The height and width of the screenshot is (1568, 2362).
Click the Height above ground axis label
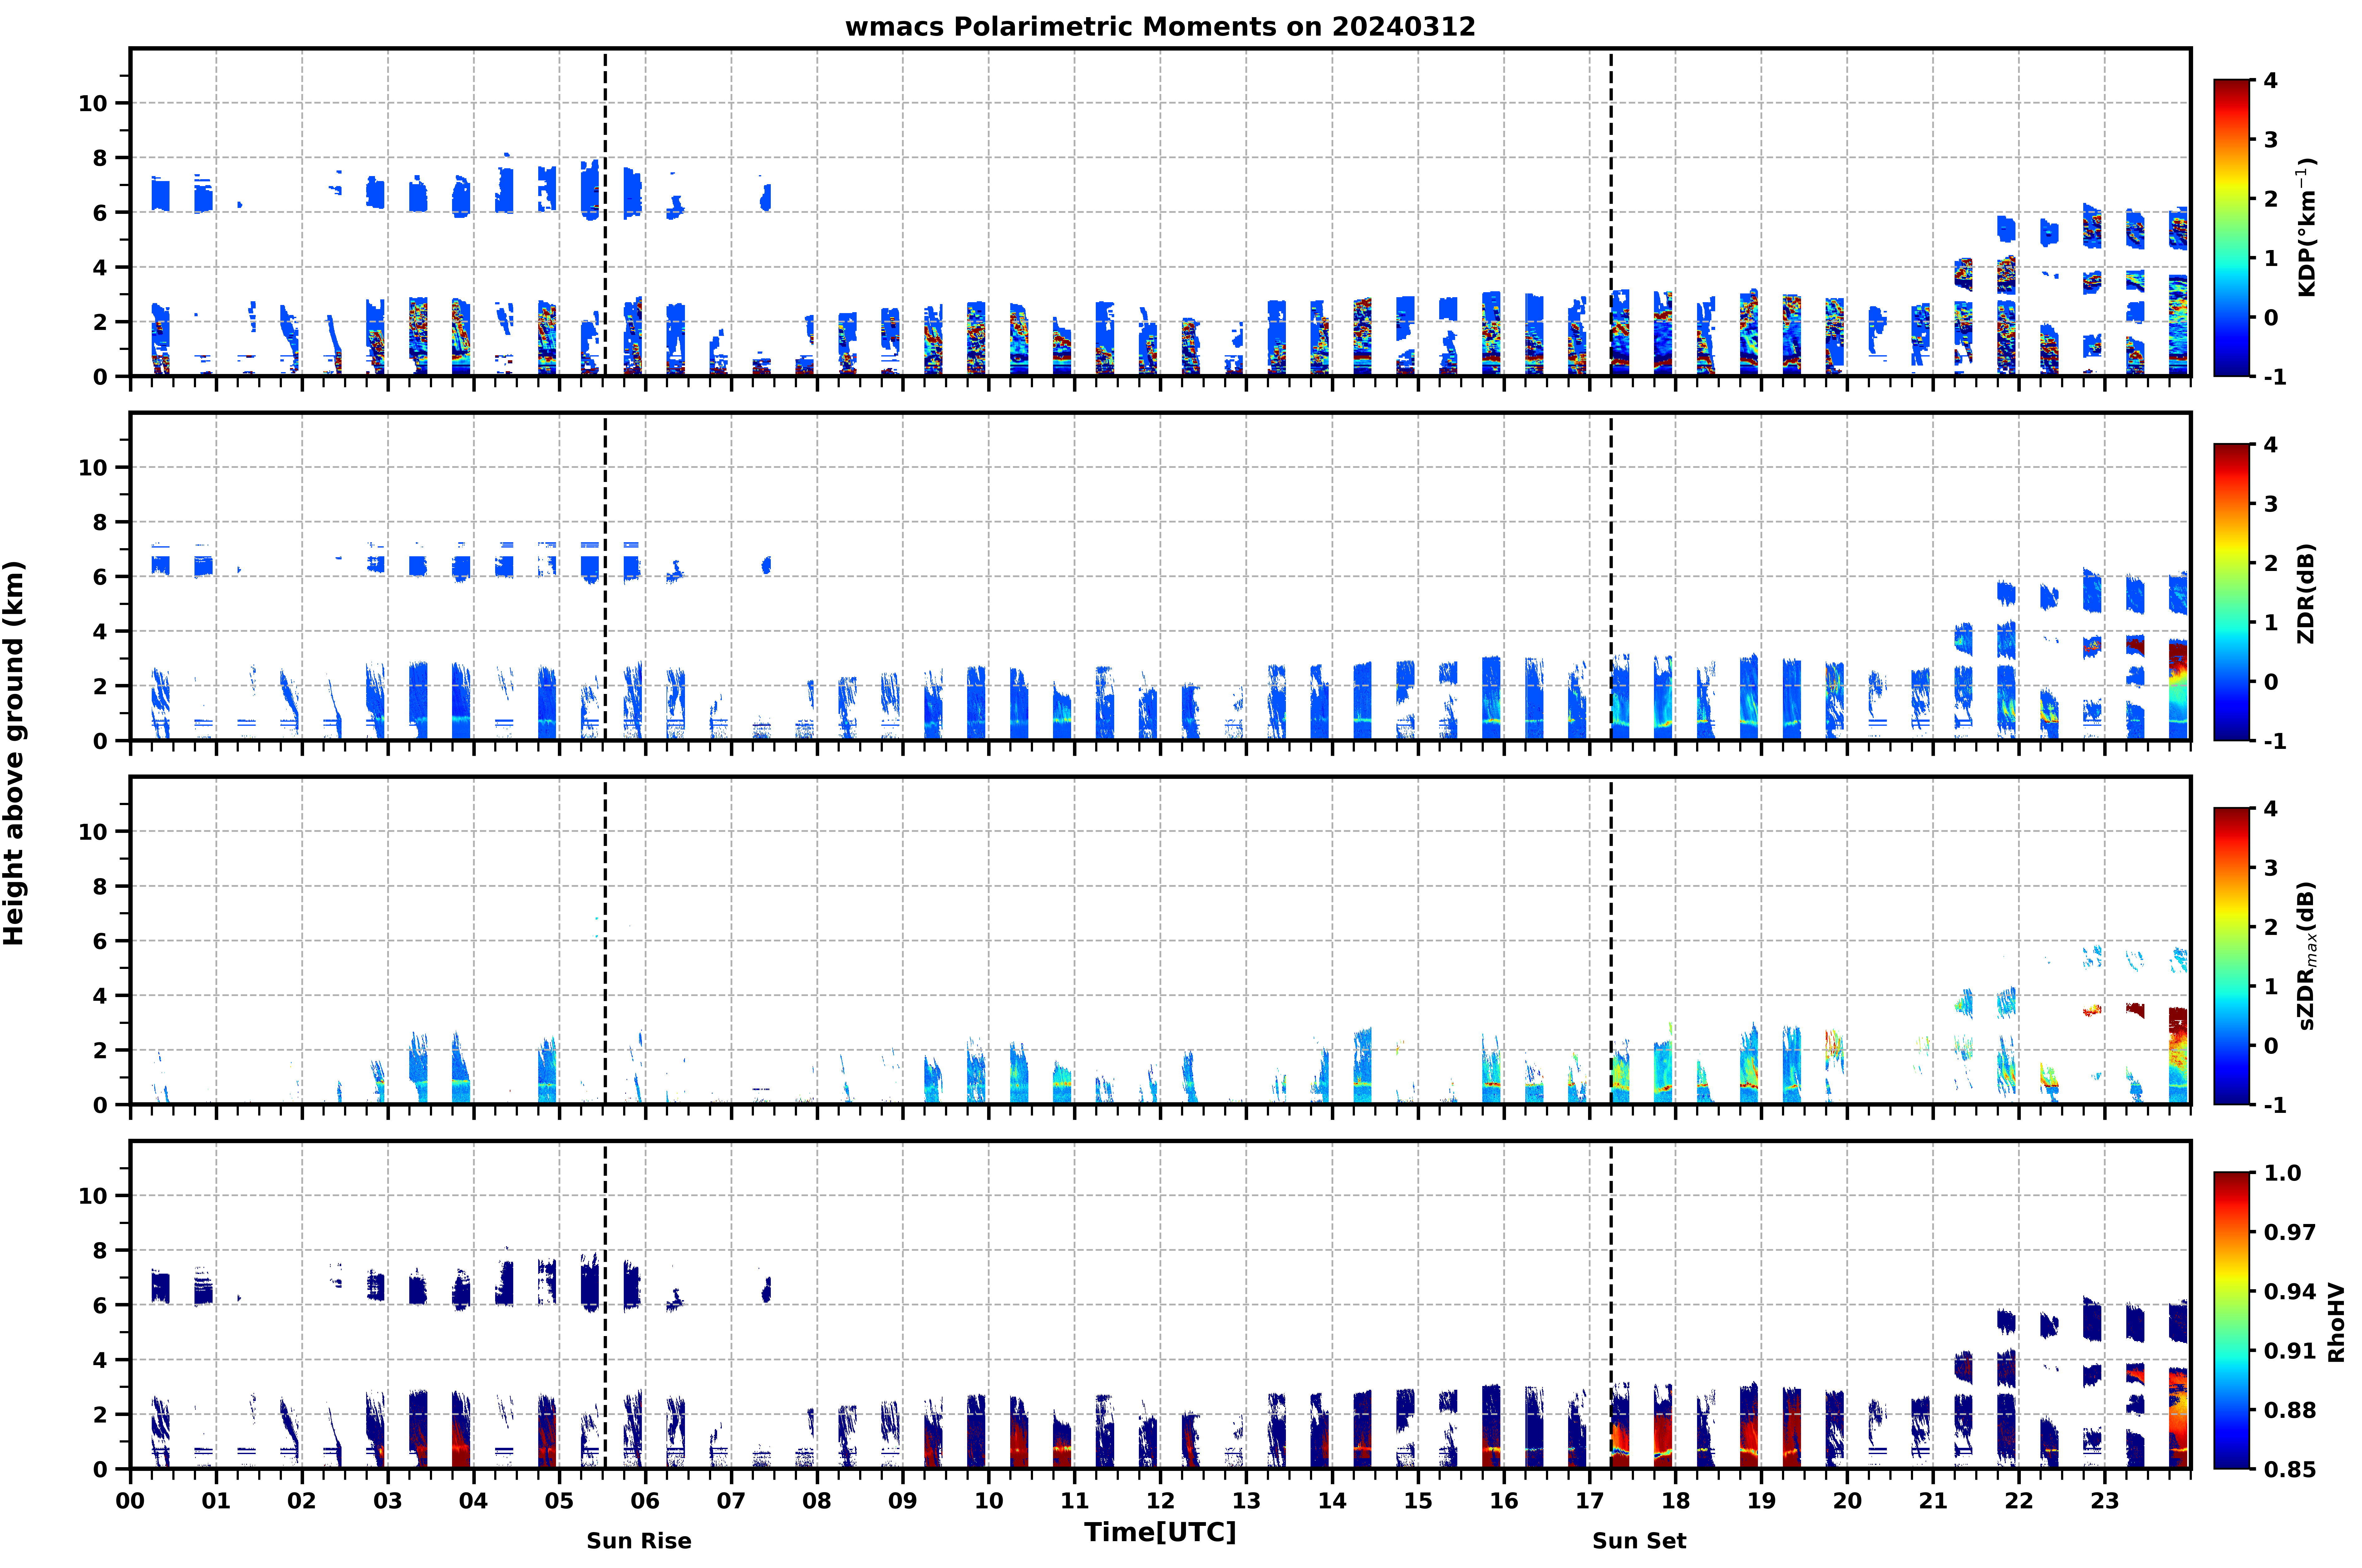14,753
